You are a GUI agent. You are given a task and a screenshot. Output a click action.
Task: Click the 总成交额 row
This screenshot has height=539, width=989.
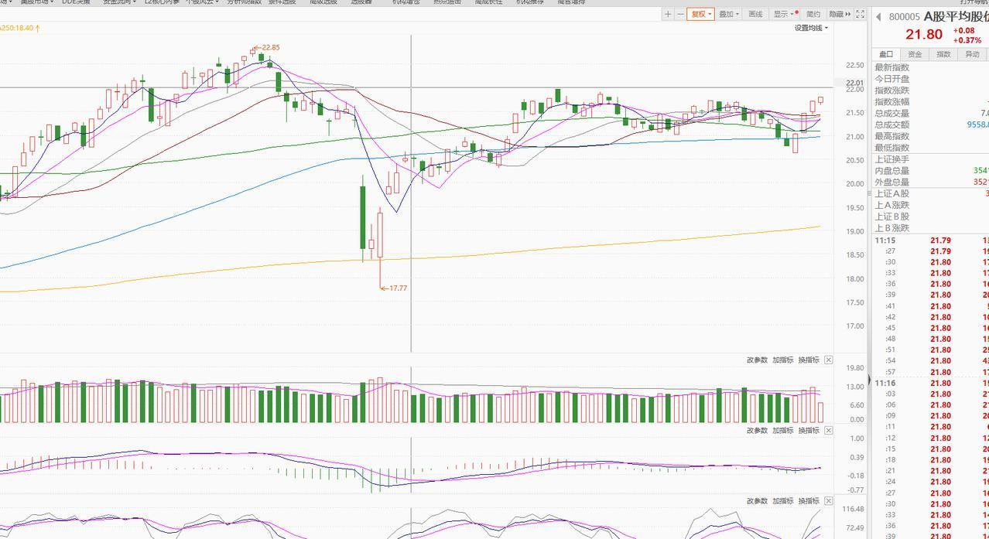[x=931, y=125]
